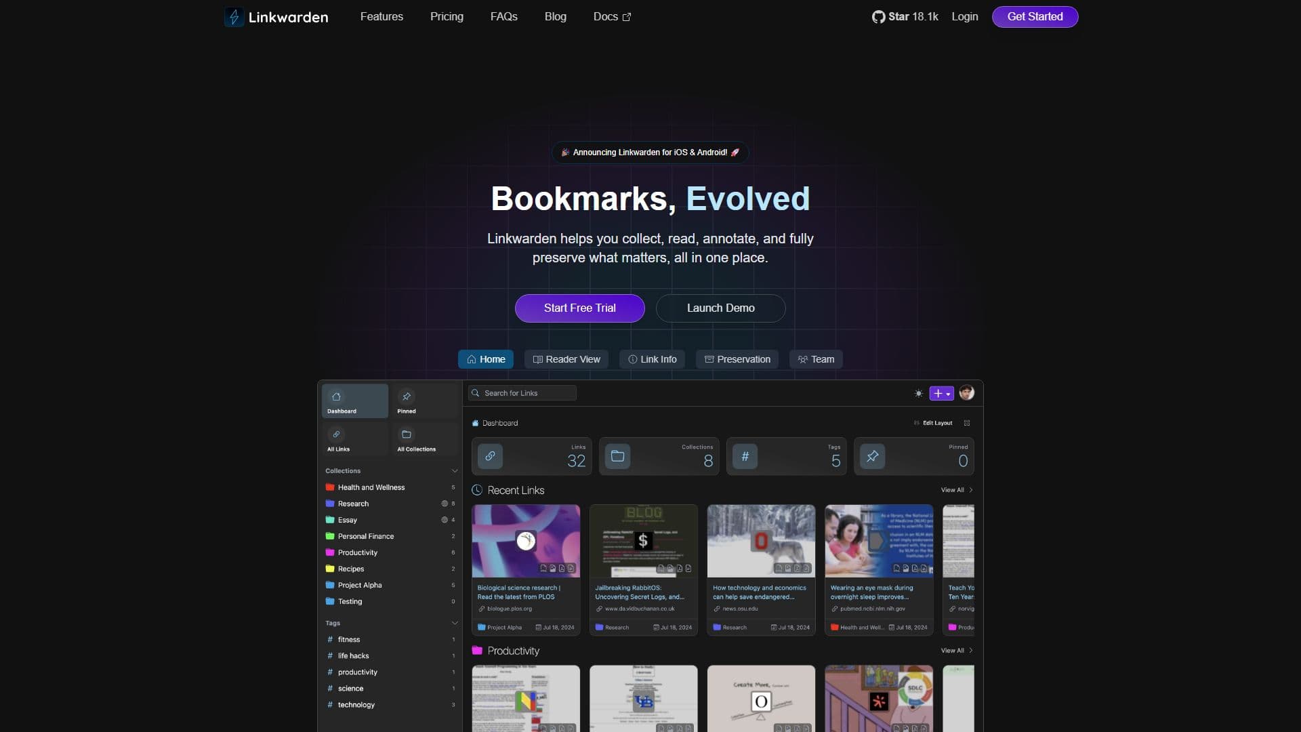Screen dimensions: 1301x732
Task: Click the Links count chain icon tile
Action: point(490,456)
